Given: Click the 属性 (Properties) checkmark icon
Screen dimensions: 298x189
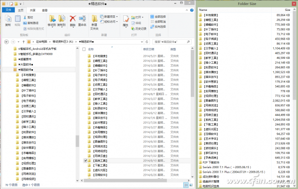Looking at the screenshot, I should click(x=126, y=19).
